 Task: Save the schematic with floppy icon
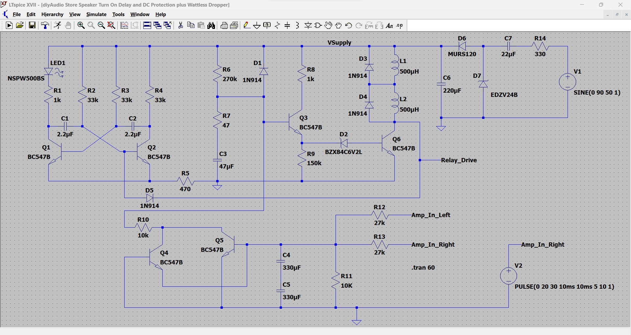pos(32,26)
